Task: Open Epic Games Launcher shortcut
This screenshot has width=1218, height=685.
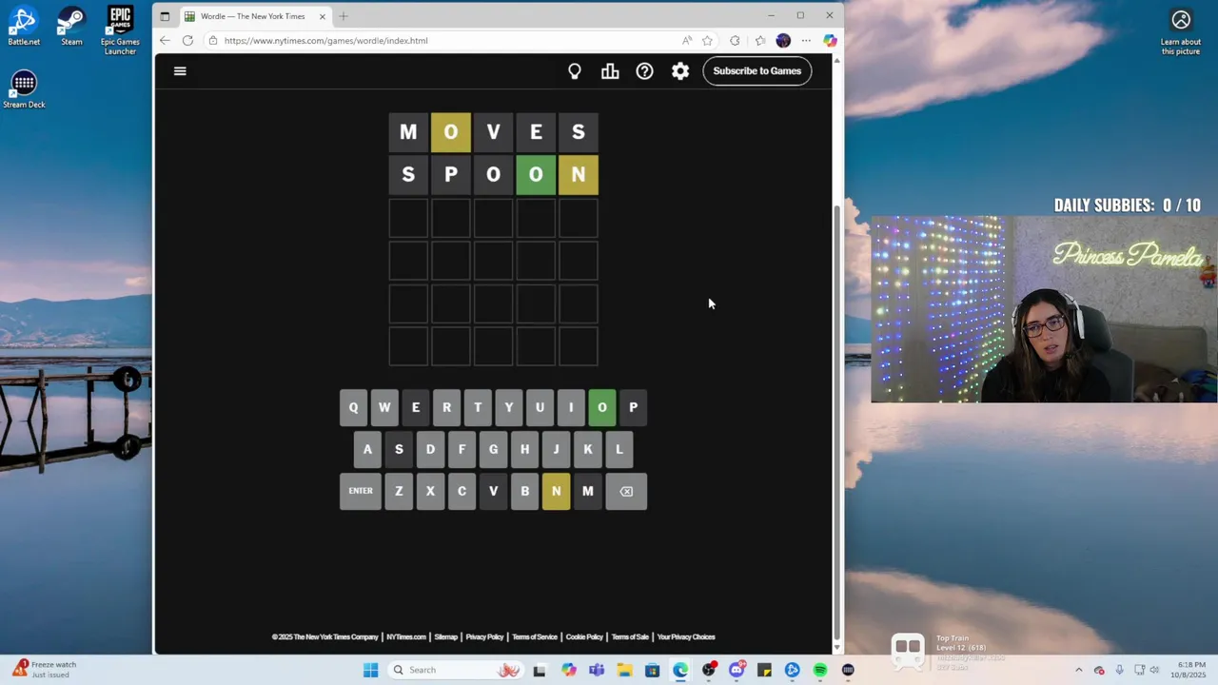Action: coord(120,30)
